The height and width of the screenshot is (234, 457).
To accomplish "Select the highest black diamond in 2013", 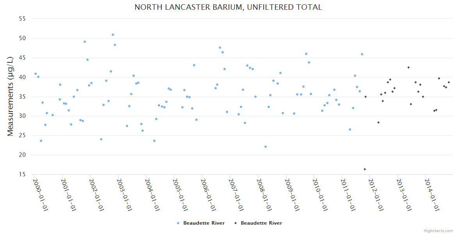I will [409, 67].
